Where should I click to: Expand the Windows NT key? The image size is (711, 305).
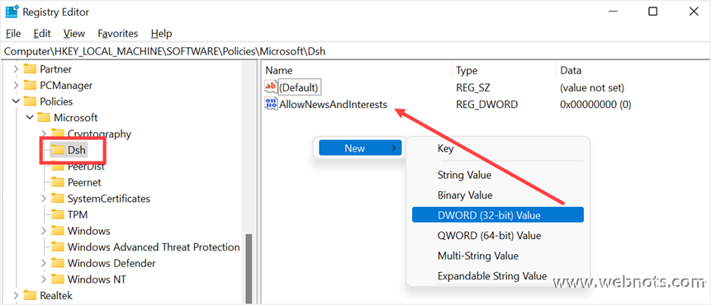point(44,279)
